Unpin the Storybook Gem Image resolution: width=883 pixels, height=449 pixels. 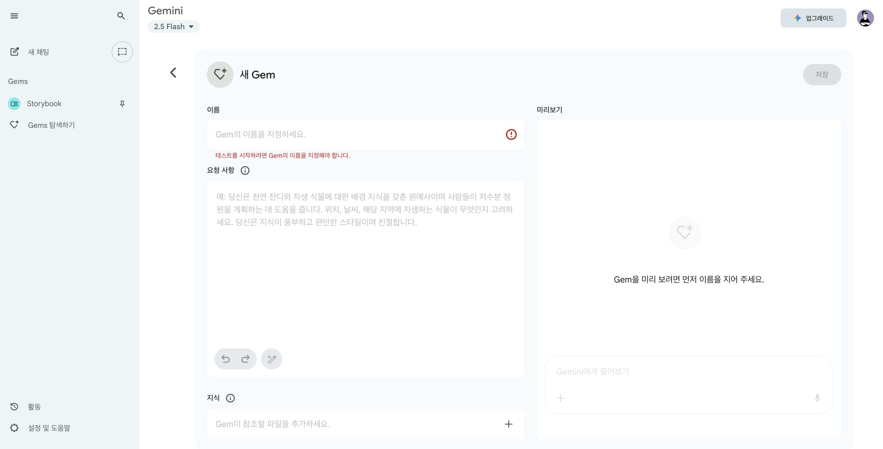click(x=122, y=104)
